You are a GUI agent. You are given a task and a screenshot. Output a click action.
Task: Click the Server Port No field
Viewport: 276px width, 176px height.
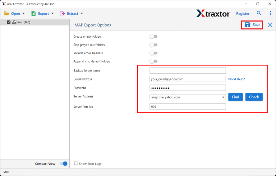(x=188, y=107)
